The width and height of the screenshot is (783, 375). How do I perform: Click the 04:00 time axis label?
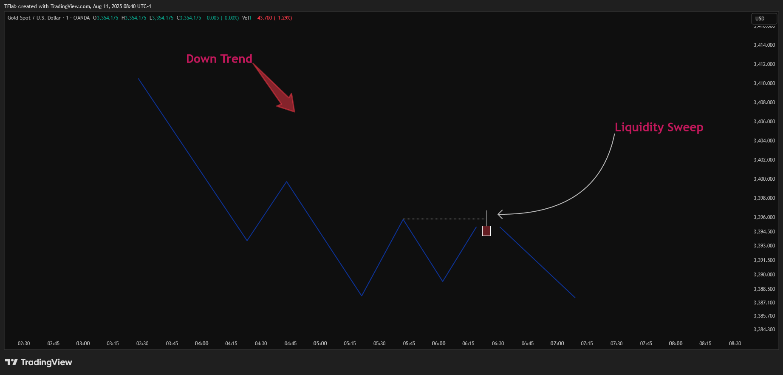click(201, 344)
